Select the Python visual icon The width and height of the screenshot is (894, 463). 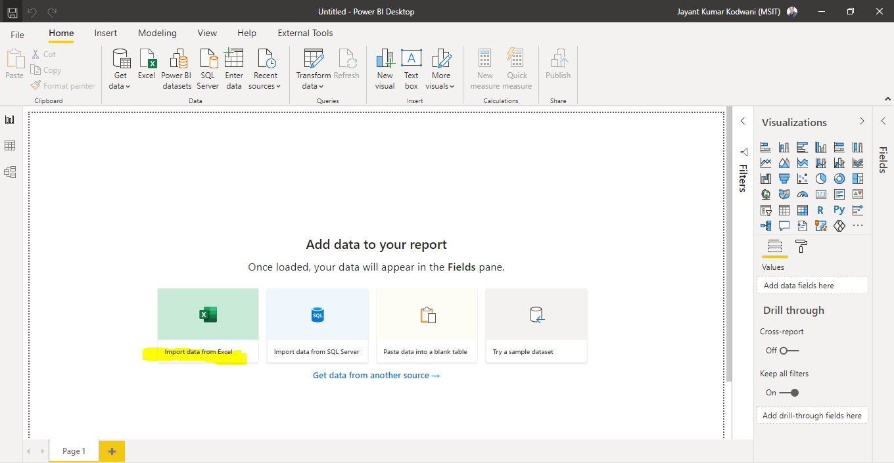[839, 210]
